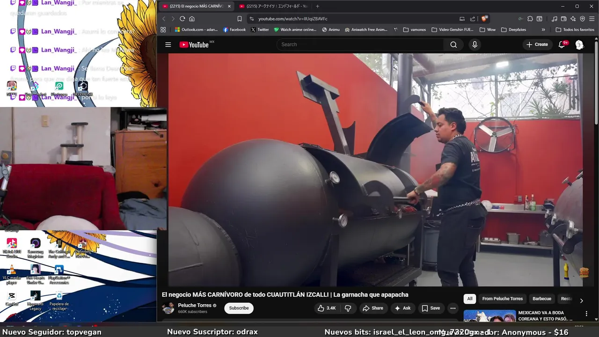Go to the YouTube home logo

pyautogui.click(x=194, y=44)
